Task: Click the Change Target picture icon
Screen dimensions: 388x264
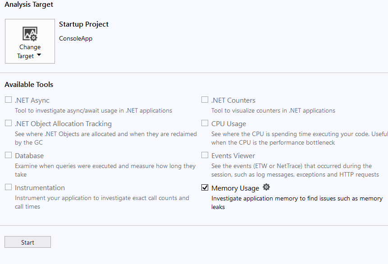Action: [29, 33]
